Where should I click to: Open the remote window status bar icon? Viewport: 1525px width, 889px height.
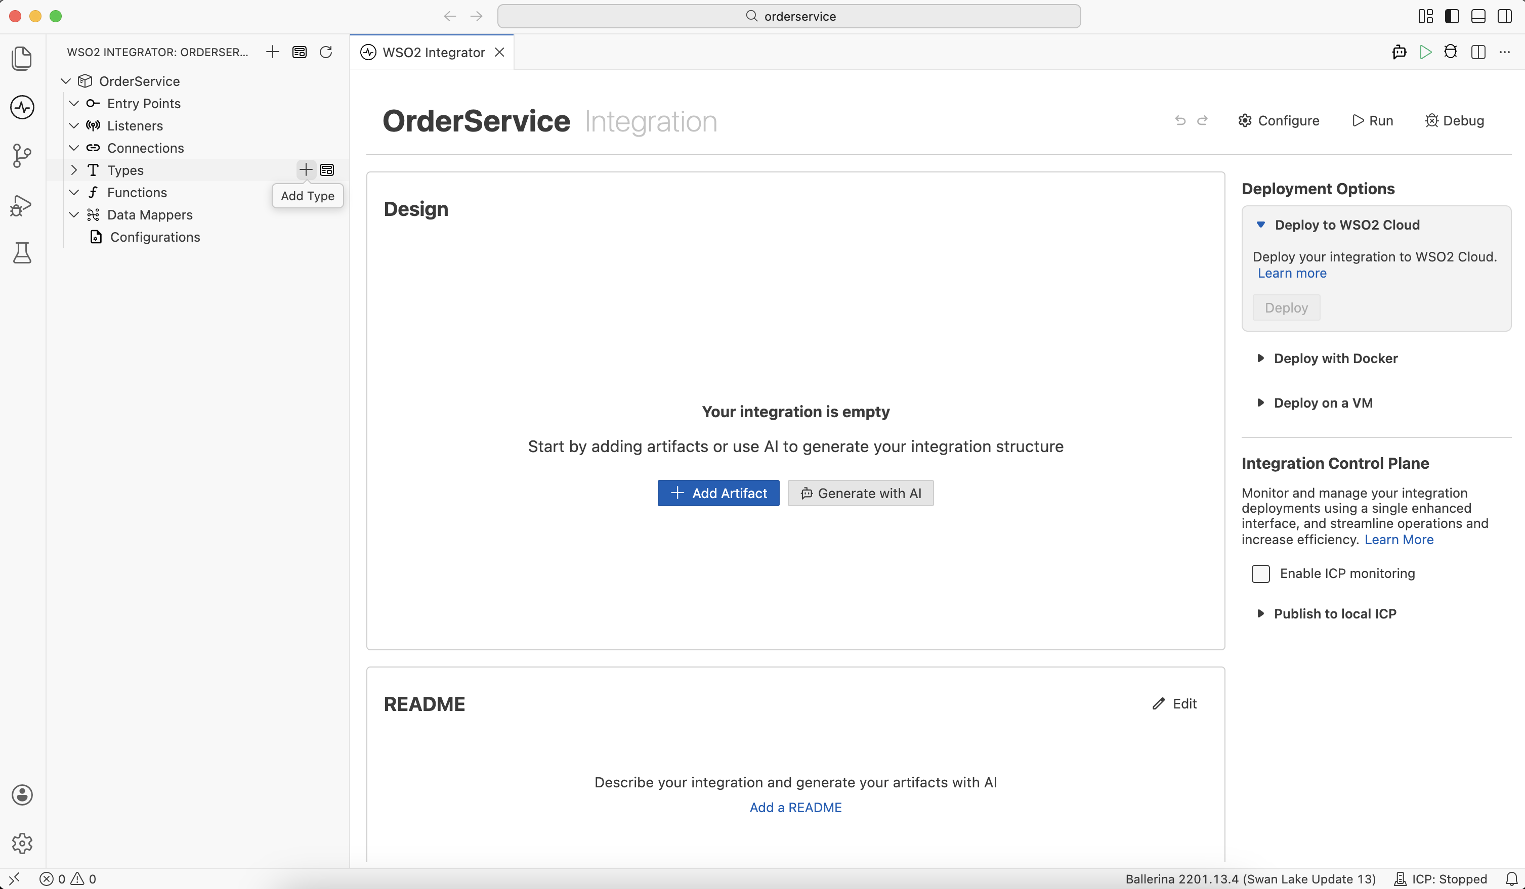(x=15, y=879)
